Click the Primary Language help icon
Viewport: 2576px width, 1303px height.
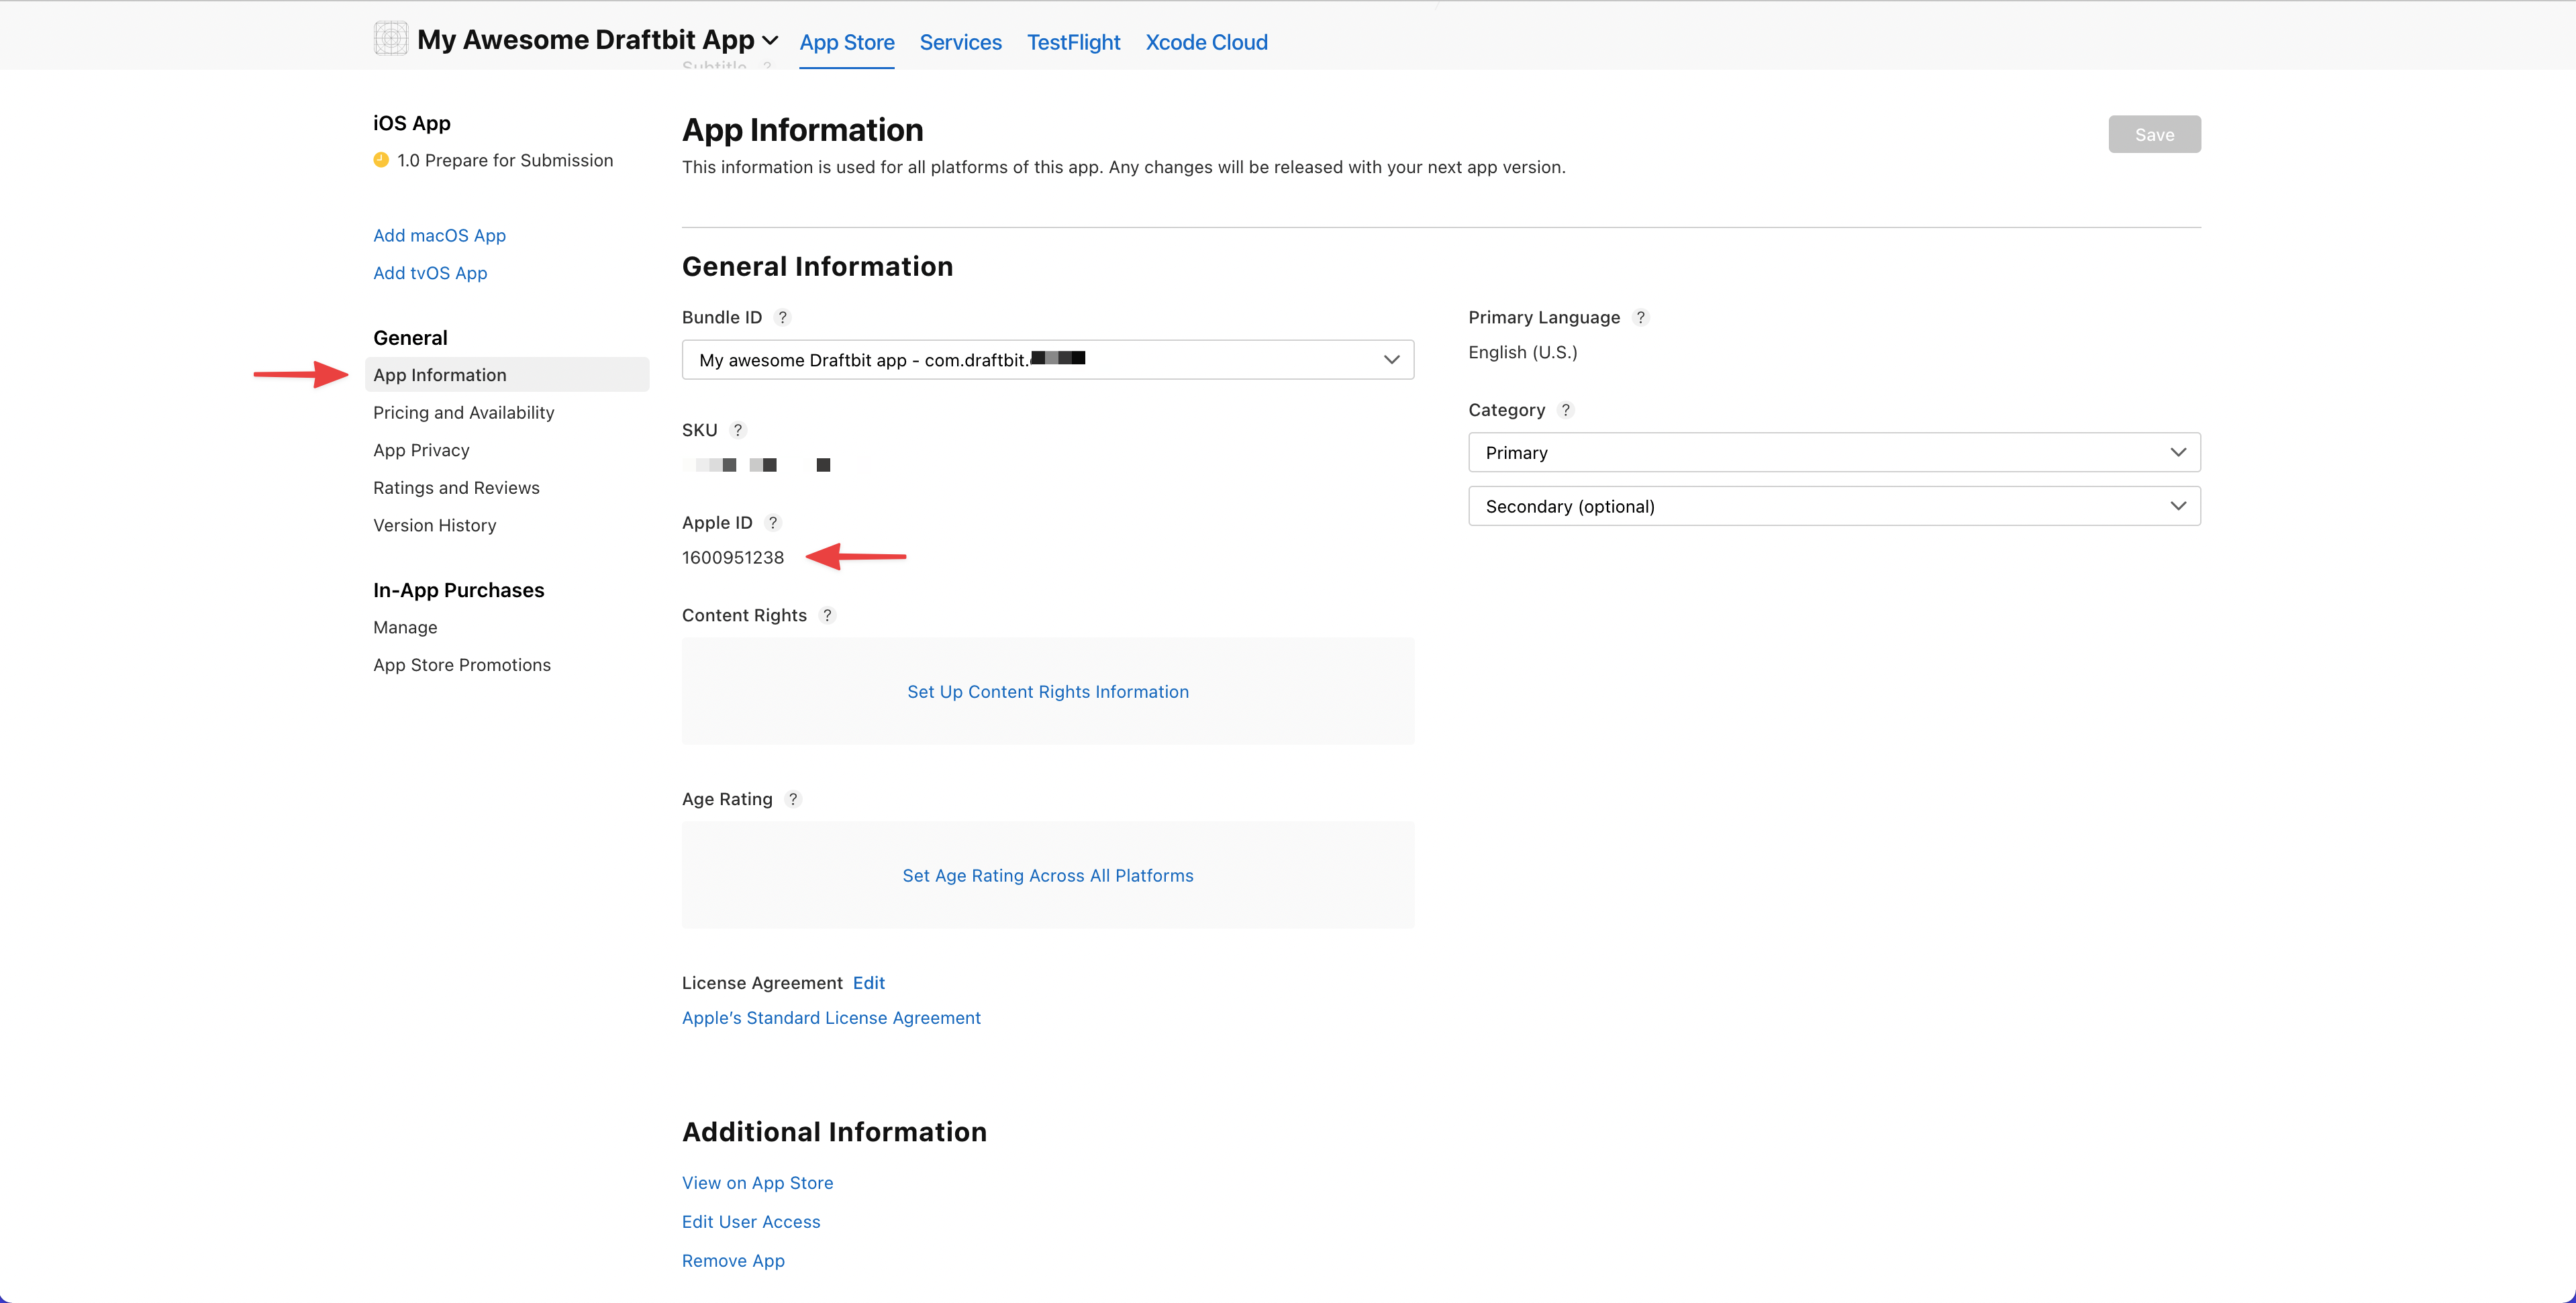pyautogui.click(x=1640, y=317)
